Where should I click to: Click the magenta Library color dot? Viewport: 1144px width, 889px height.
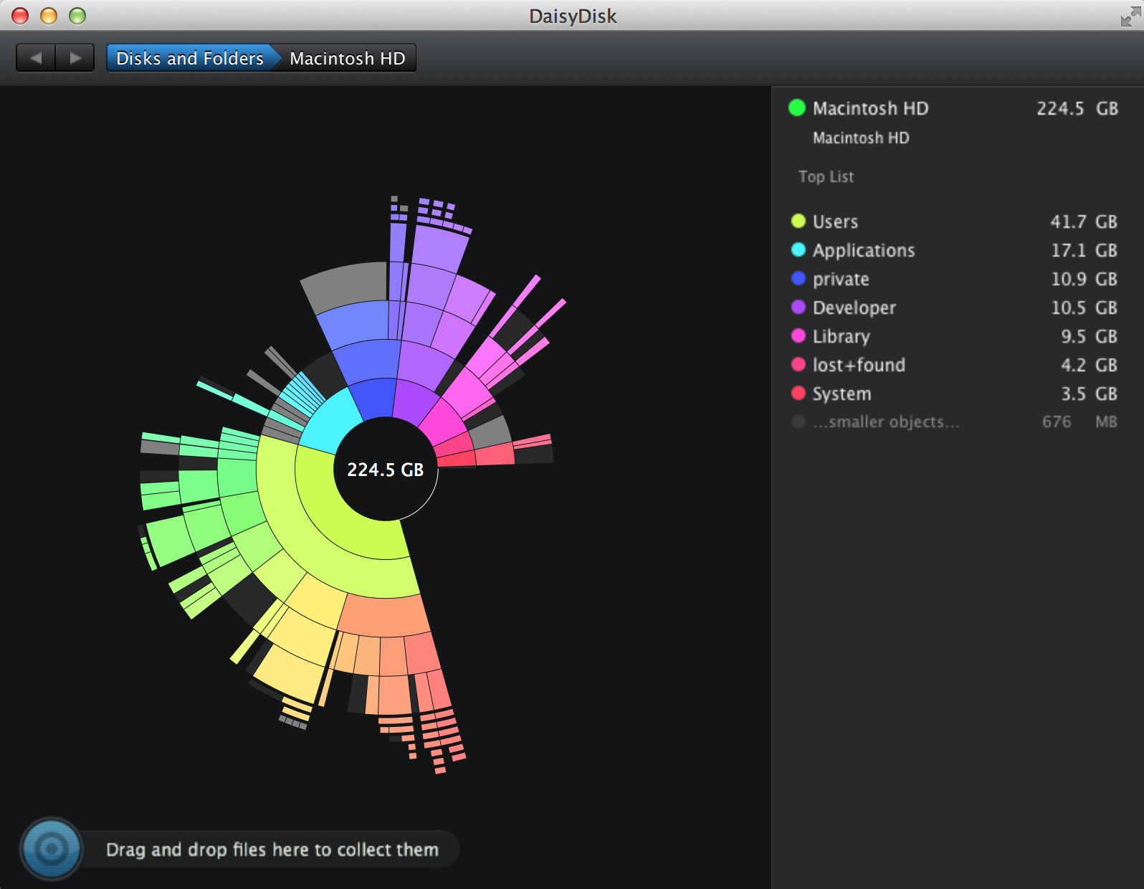pyautogui.click(x=799, y=336)
